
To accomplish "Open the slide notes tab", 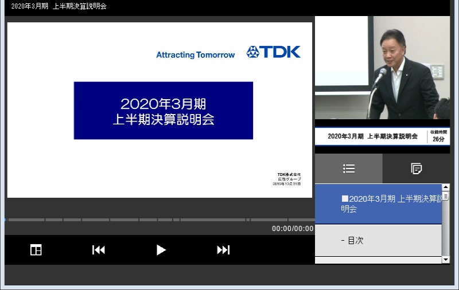I will (417, 168).
